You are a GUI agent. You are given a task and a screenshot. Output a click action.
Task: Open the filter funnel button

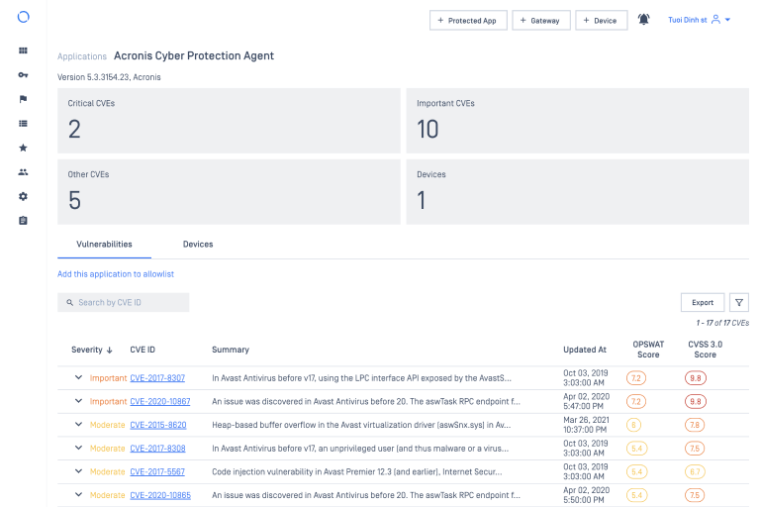click(739, 303)
